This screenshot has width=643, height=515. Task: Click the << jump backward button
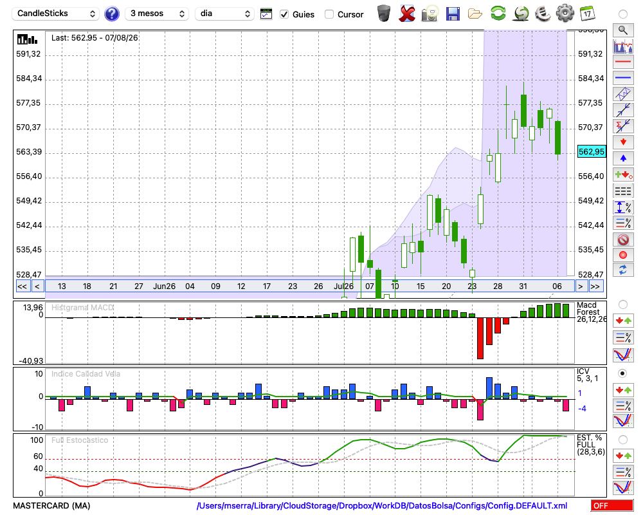pyautogui.click(x=23, y=286)
